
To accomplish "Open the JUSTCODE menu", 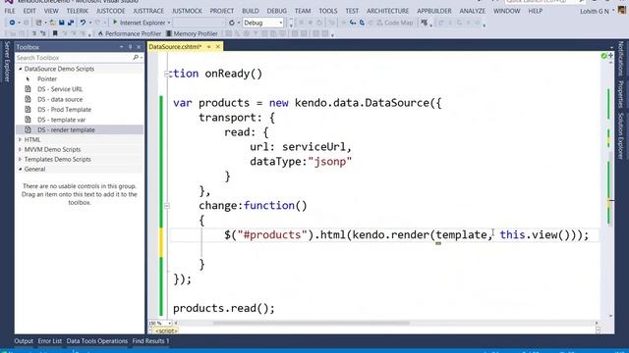I will click(x=111, y=11).
